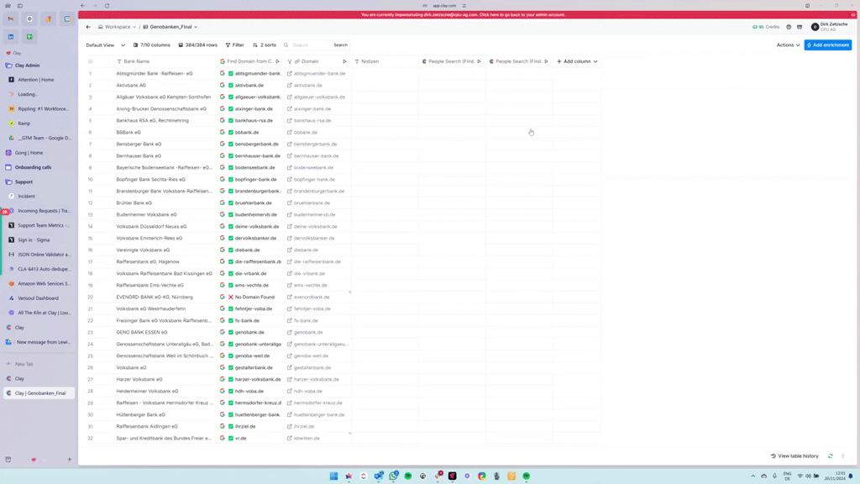The height and width of the screenshot is (484, 860).
Task: Toggle the select-all rows checkbox in header
Action: click(91, 61)
